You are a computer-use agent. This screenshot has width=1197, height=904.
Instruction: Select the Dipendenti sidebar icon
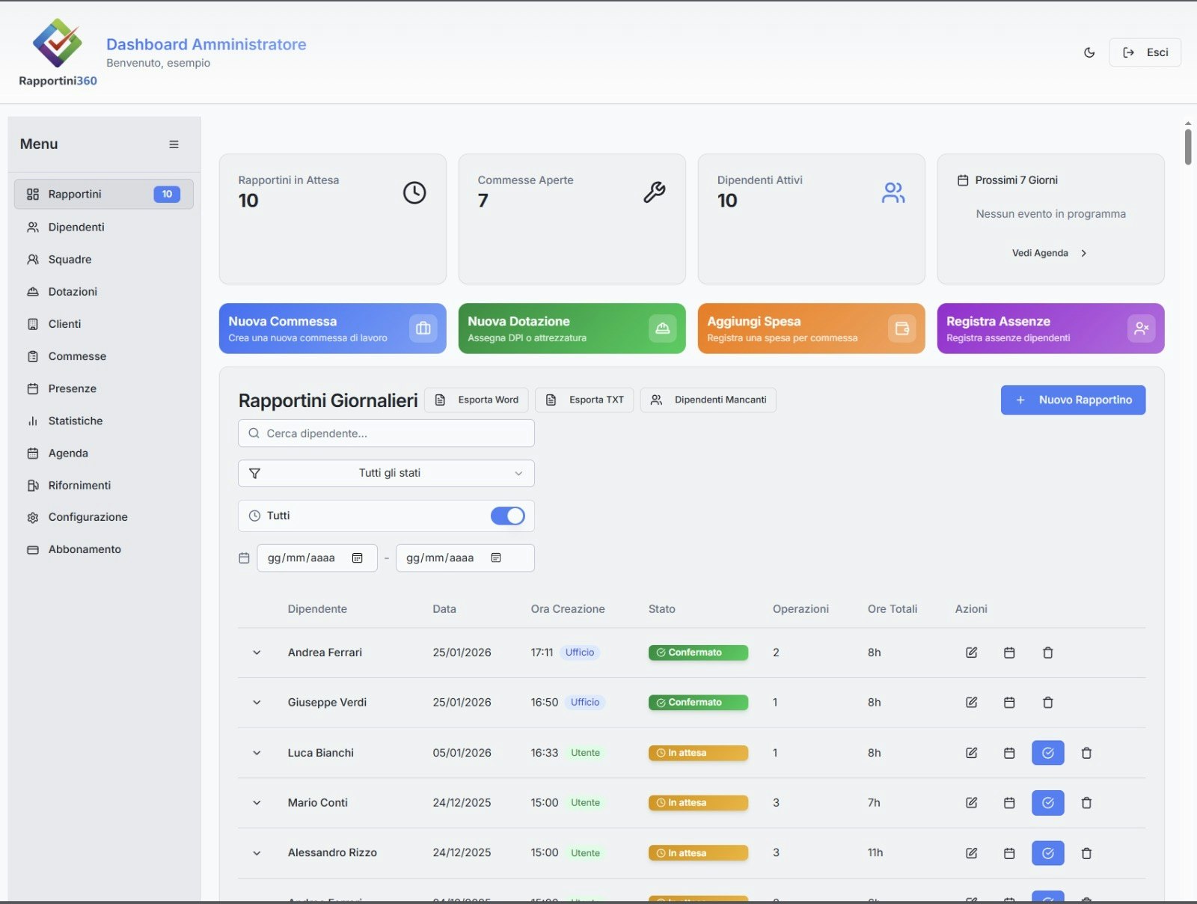click(x=33, y=227)
